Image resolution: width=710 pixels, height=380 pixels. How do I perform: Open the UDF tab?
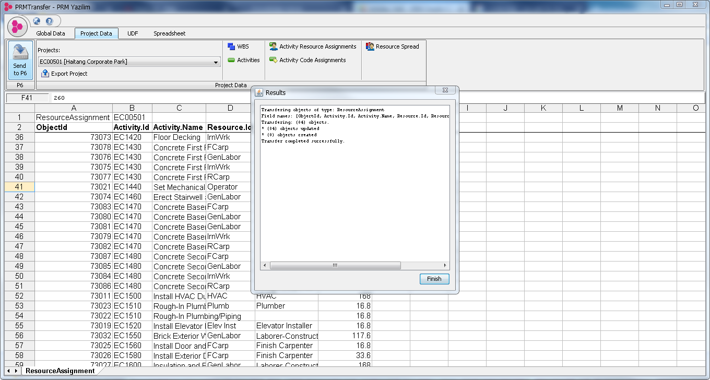[133, 33]
